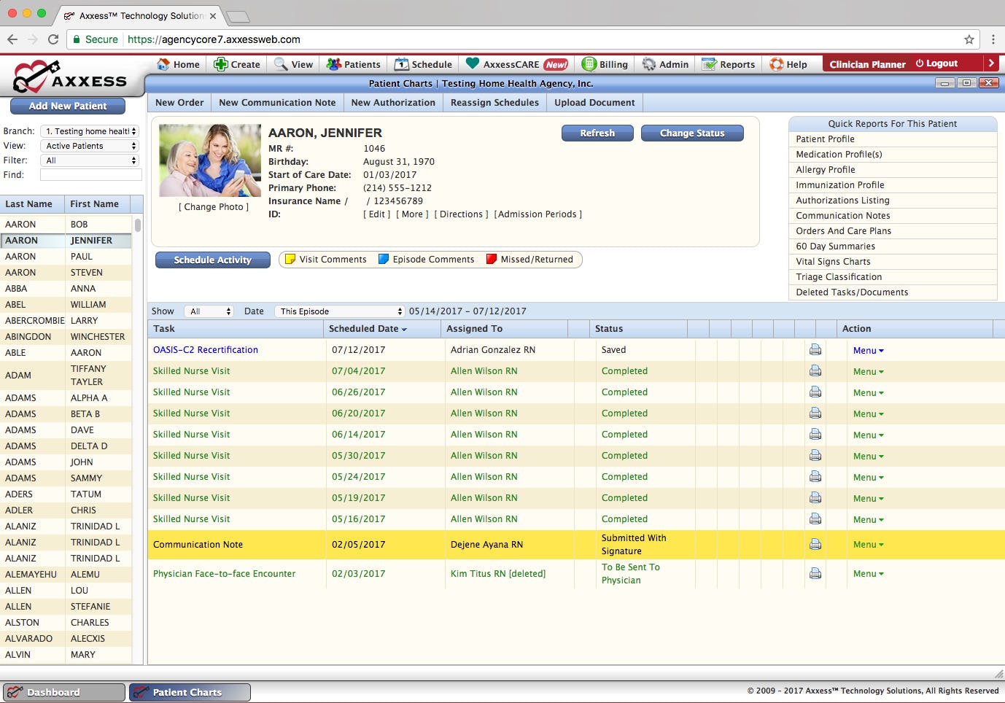
Task: Open the New Communication Note tab
Action: [277, 103]
